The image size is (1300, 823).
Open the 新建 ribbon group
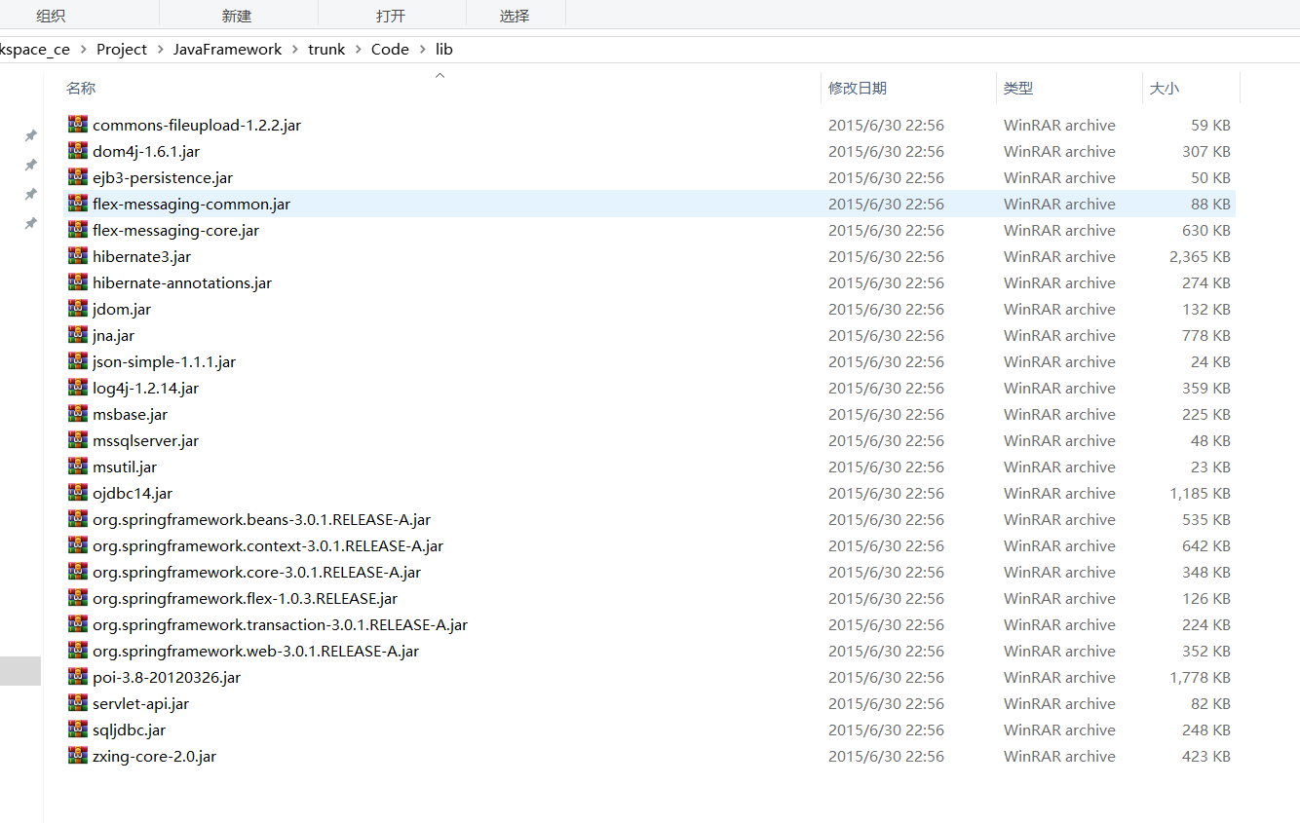point(237,16)
